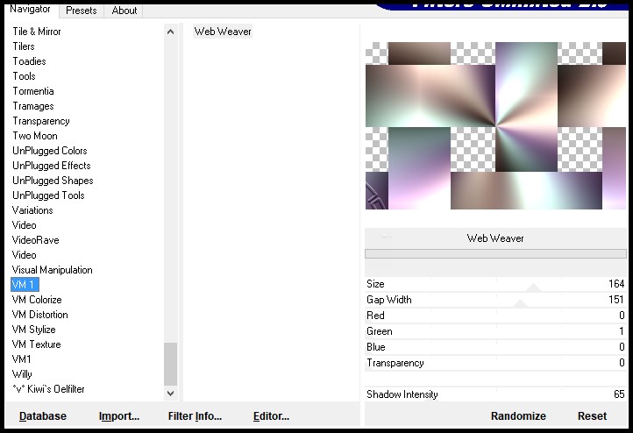The width and height of the screenshot is (633, 433).
Task: Click the Database button
Action: click(43, 416)
